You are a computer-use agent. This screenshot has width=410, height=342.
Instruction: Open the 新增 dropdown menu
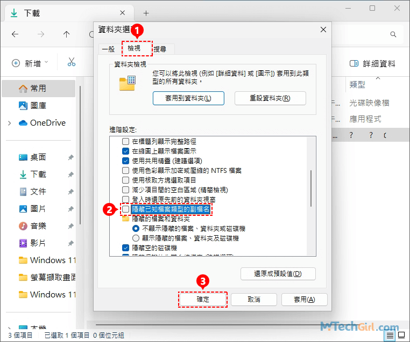click(x=30, y=63)
